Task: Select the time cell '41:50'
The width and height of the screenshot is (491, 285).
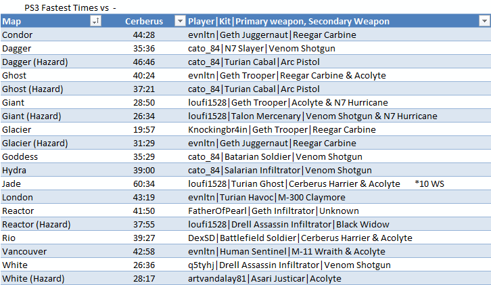Action: pos(144,211)
